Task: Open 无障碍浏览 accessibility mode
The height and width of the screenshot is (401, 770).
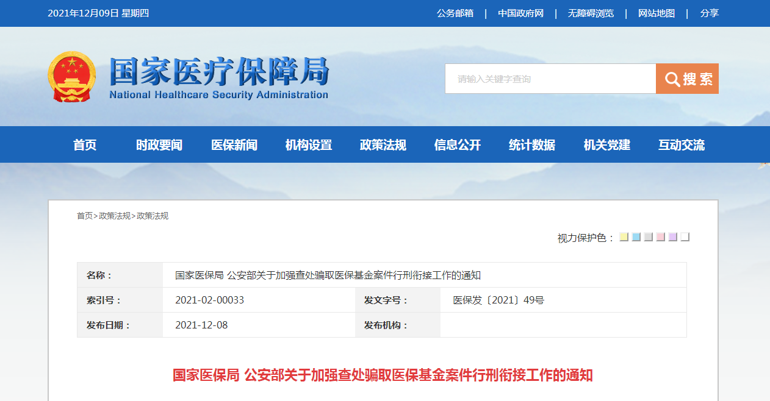Action: click(591, 13)
